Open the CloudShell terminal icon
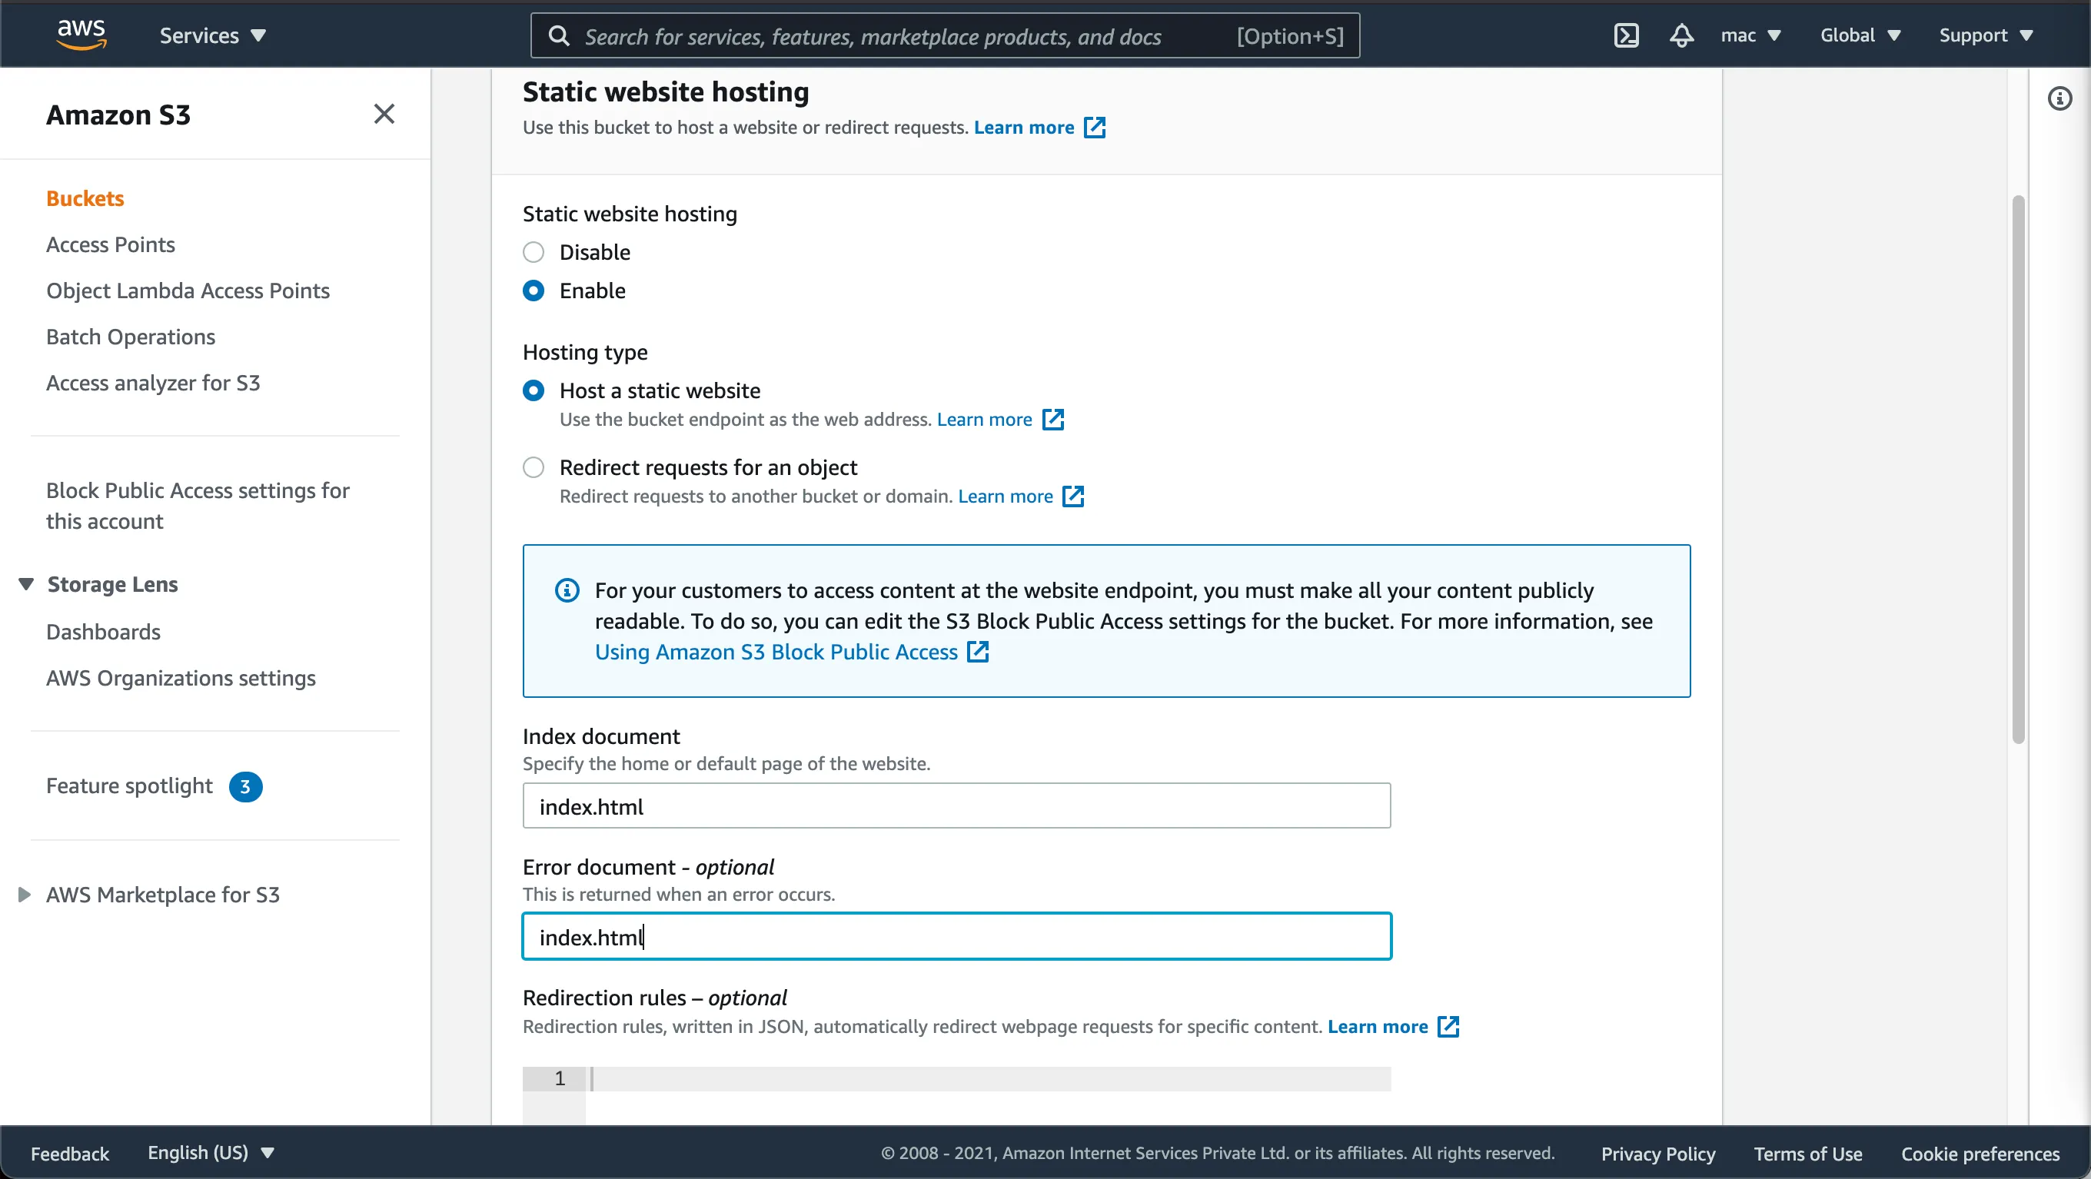 (1626, 35)
